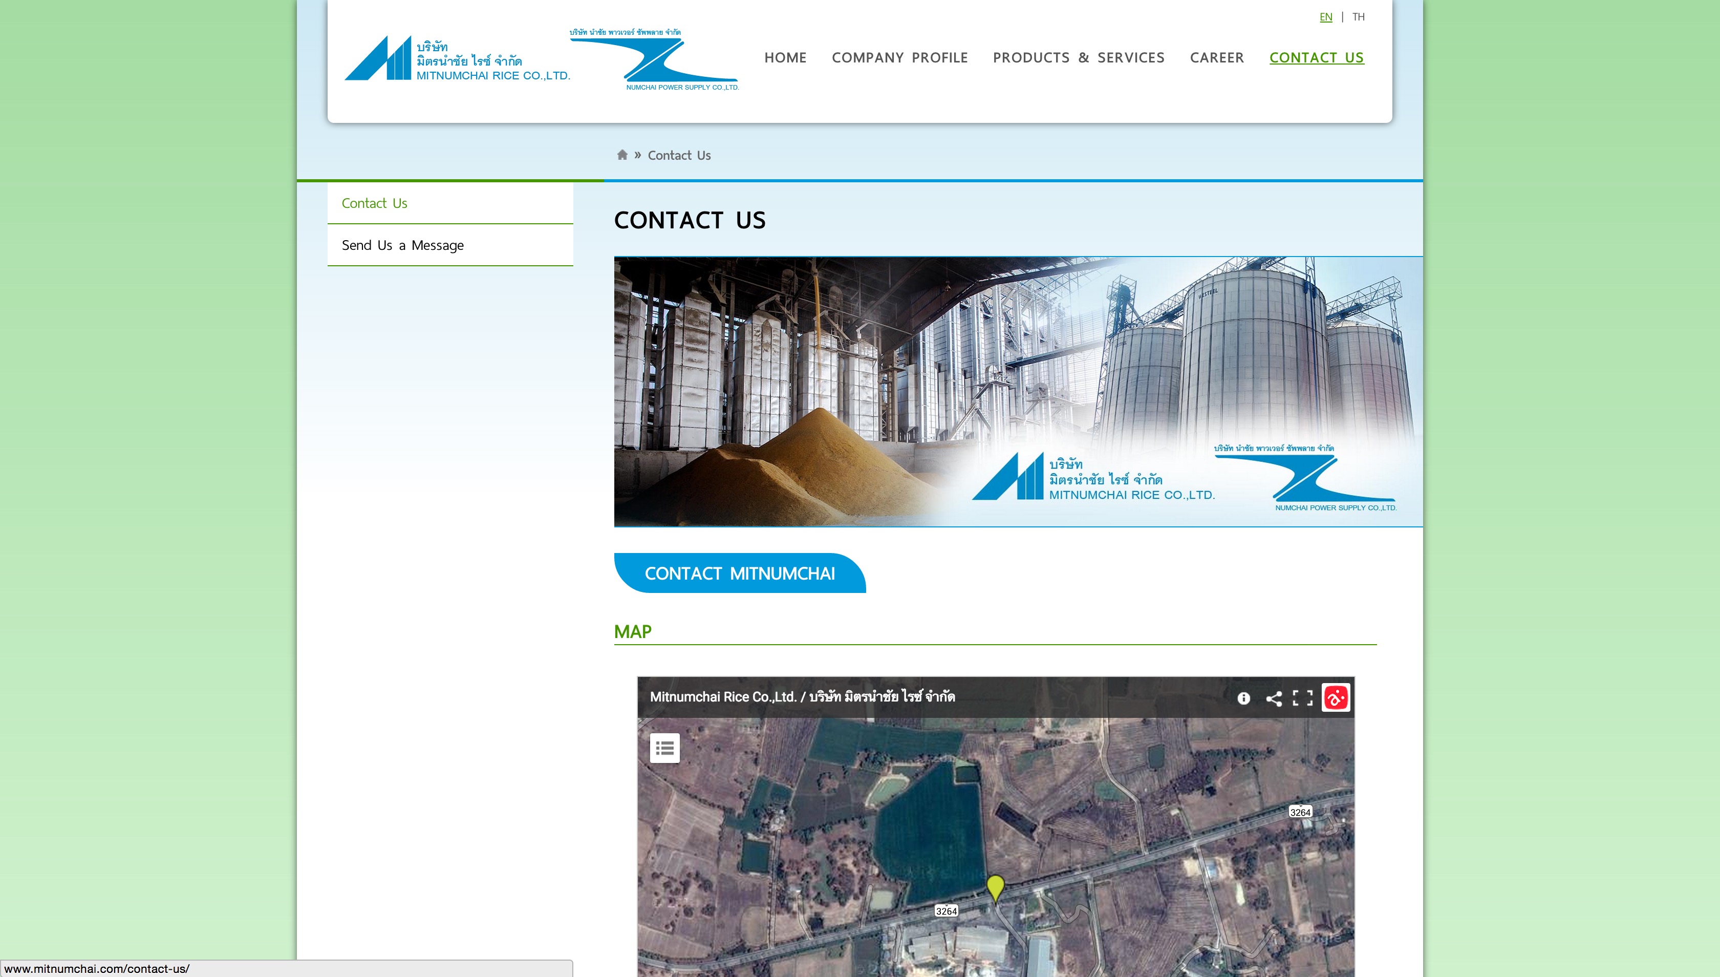This screenshot has width=1720, height=977.
Task: Click the Contact Us breadcrumb text
Action: click(x=679, y=156)
